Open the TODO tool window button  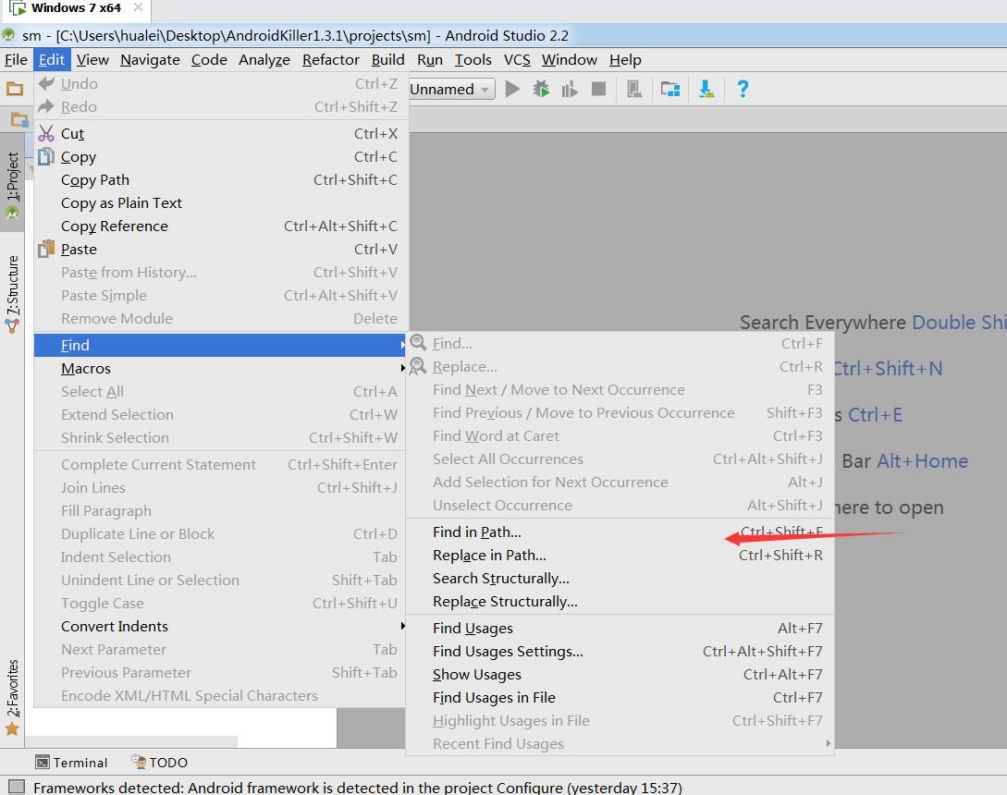point(159,763)
